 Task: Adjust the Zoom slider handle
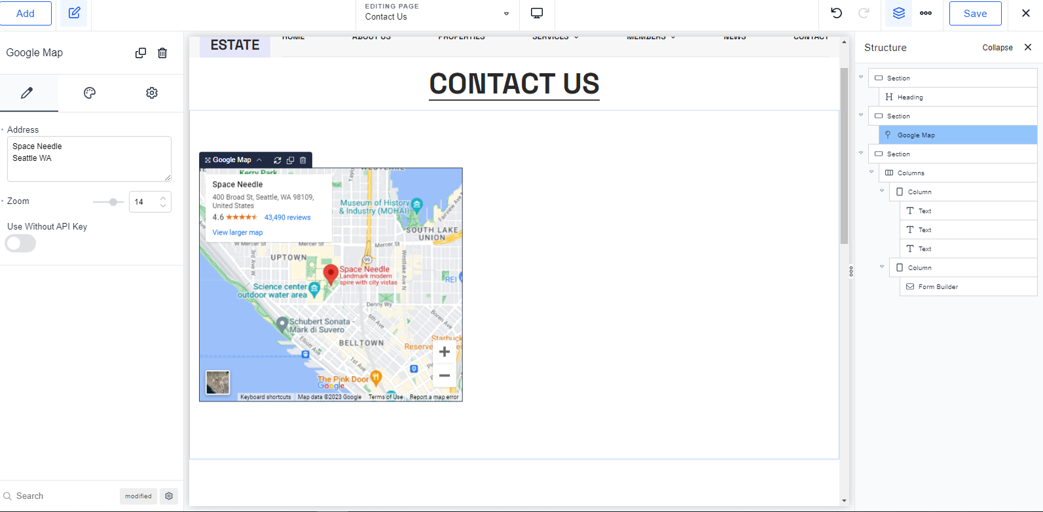(x=113, y=202)
